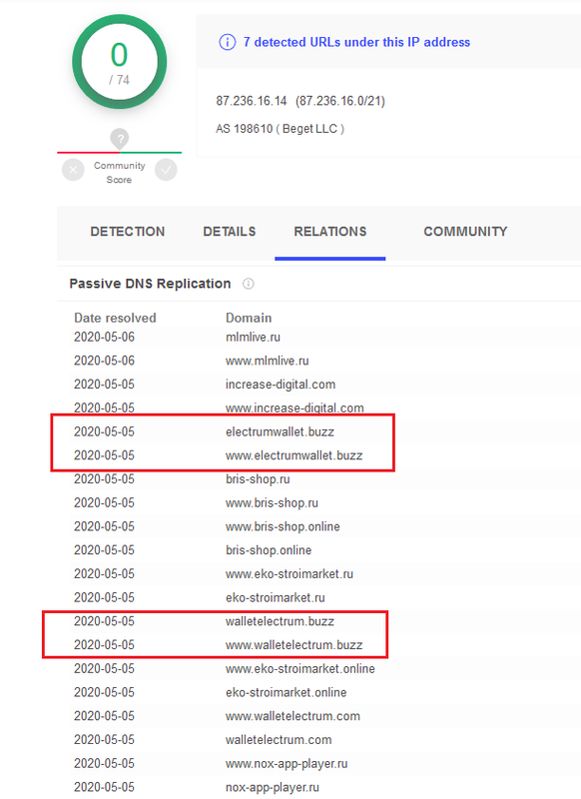Select domain eko-stroimarket.ru

click(275, 597)
